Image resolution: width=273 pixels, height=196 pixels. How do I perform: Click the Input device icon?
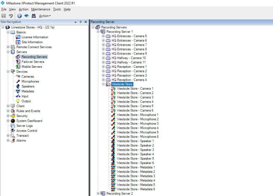click(18, 96)
